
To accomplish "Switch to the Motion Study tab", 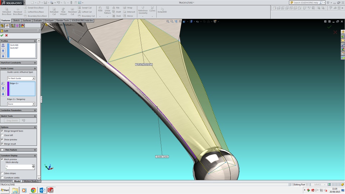I will point(31,181).
